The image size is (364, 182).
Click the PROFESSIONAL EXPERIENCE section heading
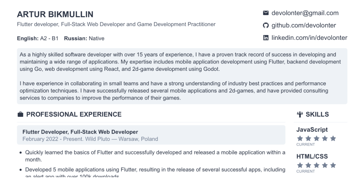pos(74,115)
